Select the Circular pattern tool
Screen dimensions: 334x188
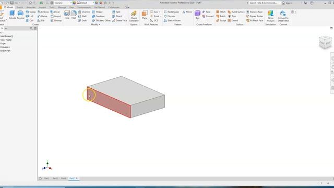pyautogui.click(x=170, y=16)
